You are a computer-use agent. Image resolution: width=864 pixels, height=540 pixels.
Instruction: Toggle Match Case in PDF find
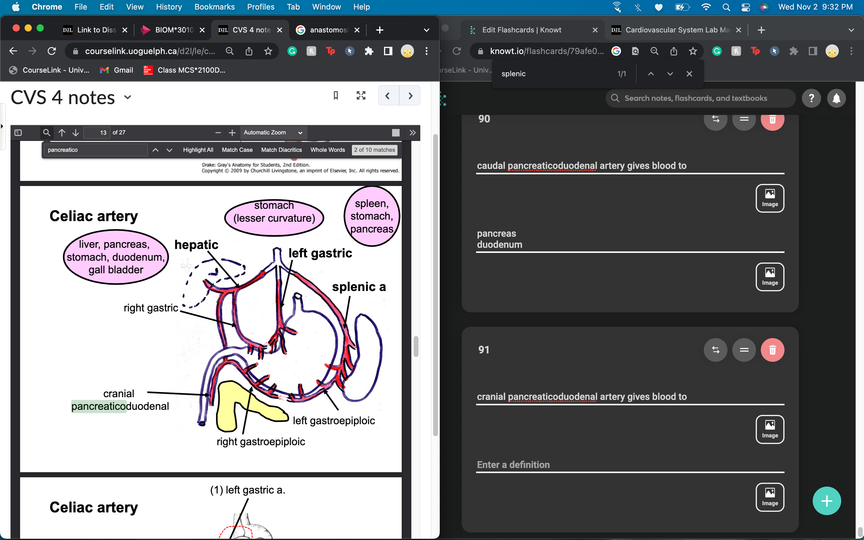pos(237,150)
